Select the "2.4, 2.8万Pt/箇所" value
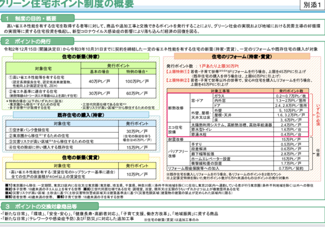The height and width of the screenshot is (227, 325). tap(291, 105)
